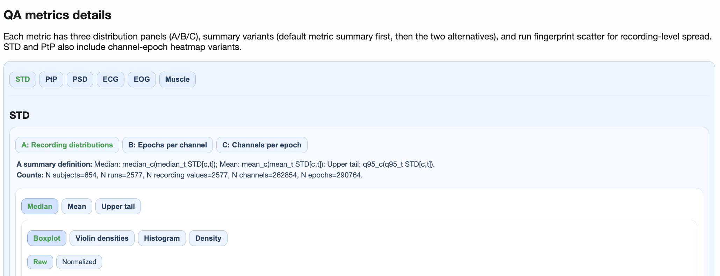The width and height of the screenshot is (720, 276).
Task: Show Violin densities plot
Action: (102, 238)
